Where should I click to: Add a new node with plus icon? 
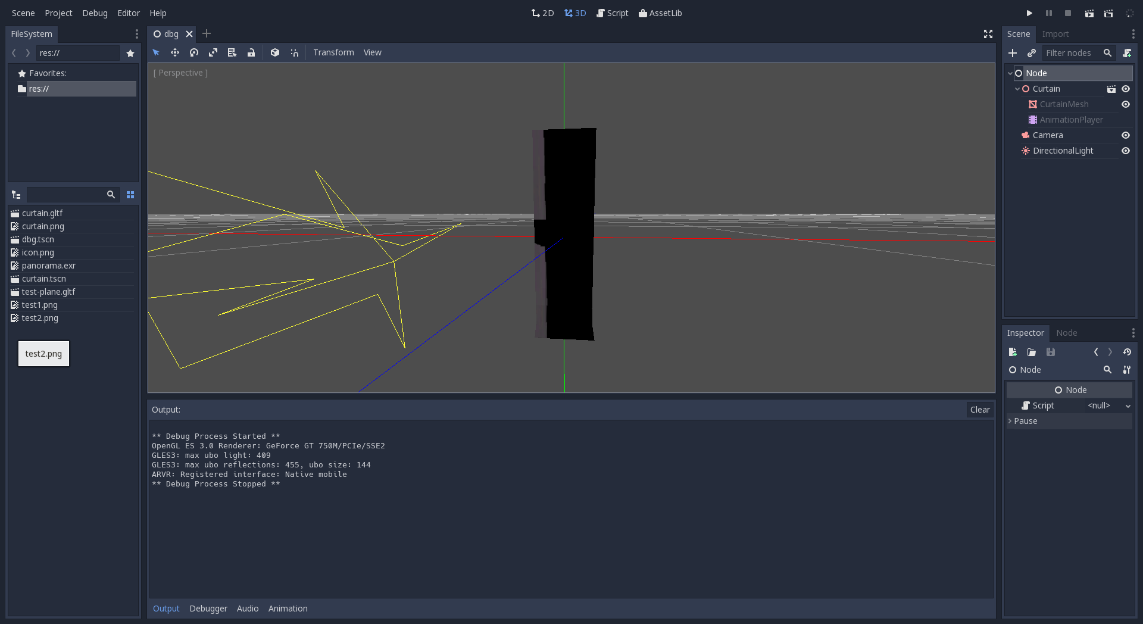coord(1013,53)
